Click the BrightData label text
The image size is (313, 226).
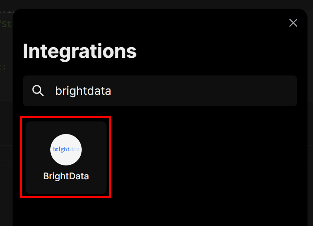pyautogui.click(x=66, y=176)
